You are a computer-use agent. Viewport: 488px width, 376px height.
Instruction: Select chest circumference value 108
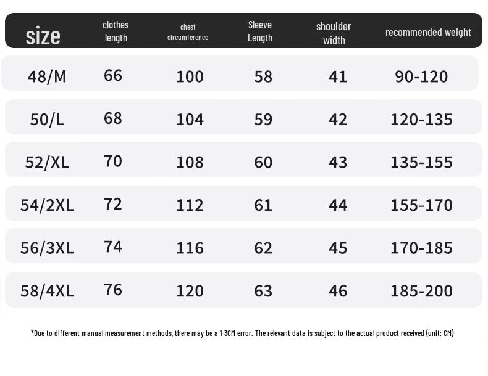click(190, 162)
